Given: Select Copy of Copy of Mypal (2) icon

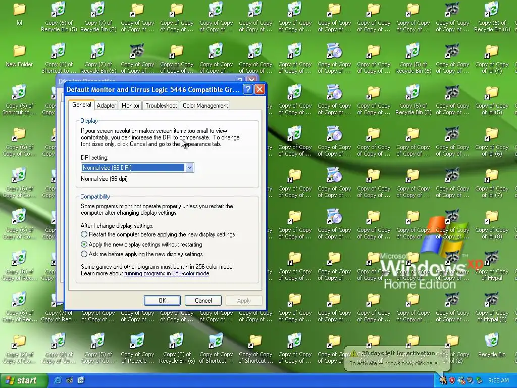Looking at the screenshot, I should pyautogui.click(x=492, y=307).
